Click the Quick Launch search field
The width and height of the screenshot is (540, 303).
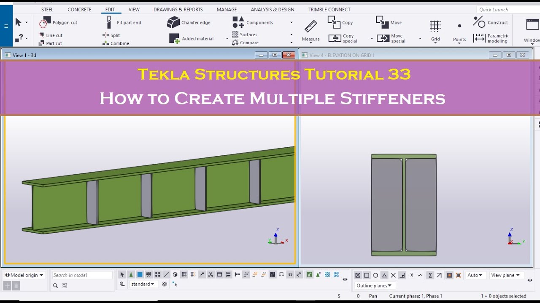click(x=508, y=9)
